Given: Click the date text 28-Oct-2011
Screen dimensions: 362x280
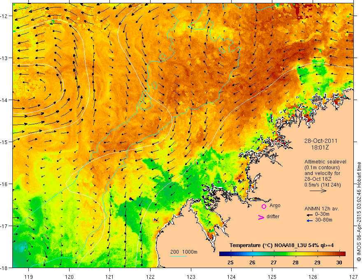Looking at the screenshot, I should point(321,141).
